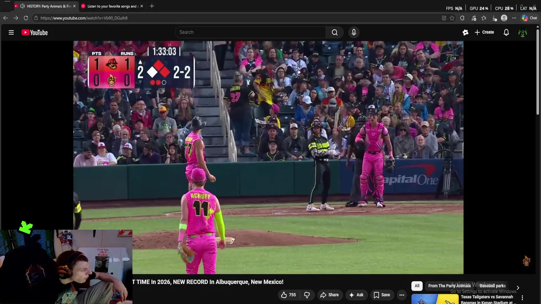Viewport: 541px width, 304px height.
Task: Open browser profile avatar
Action: [x=504, y=18]
